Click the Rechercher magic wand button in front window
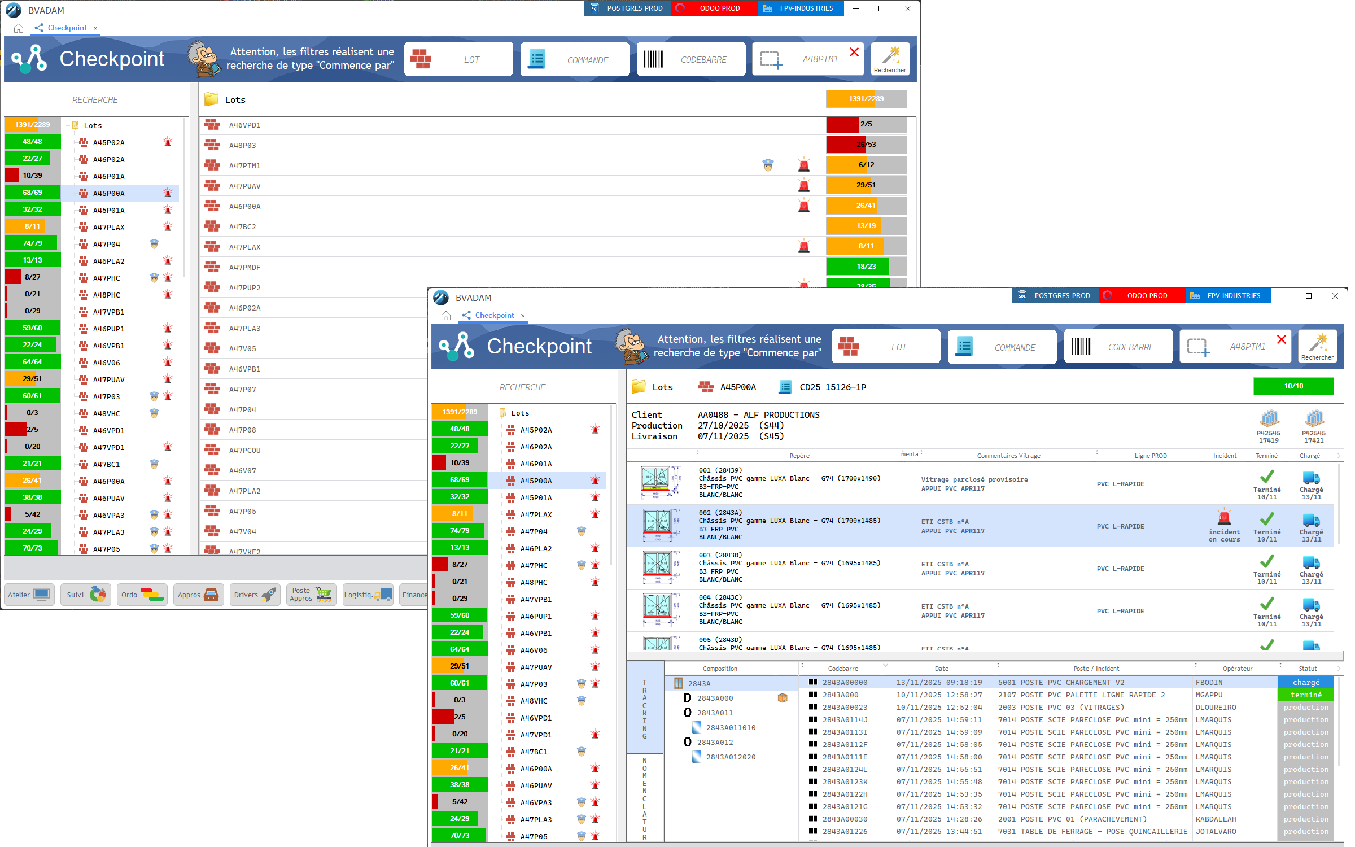The image size is (1355, 847). coord(1317,345)
